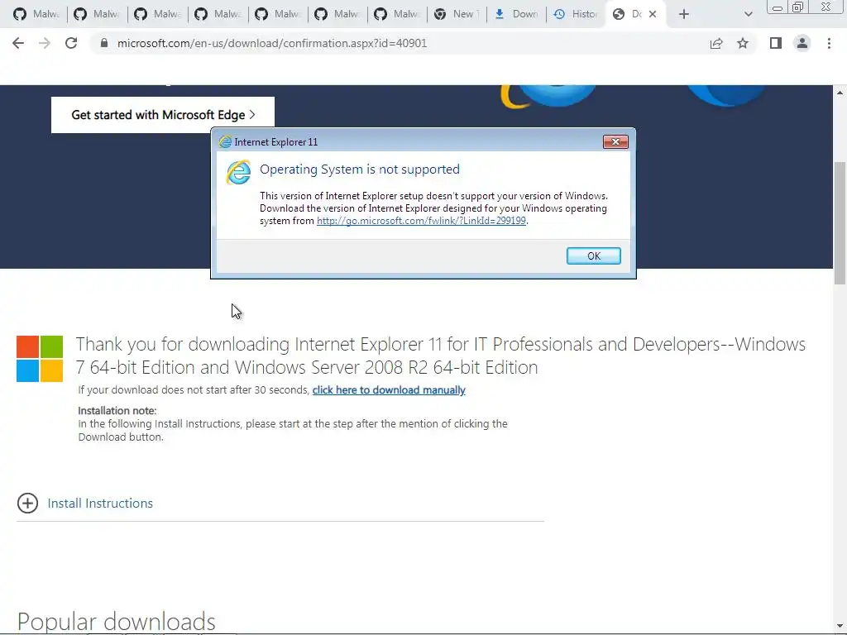Open the browser side panel icon

pos(776,43)
